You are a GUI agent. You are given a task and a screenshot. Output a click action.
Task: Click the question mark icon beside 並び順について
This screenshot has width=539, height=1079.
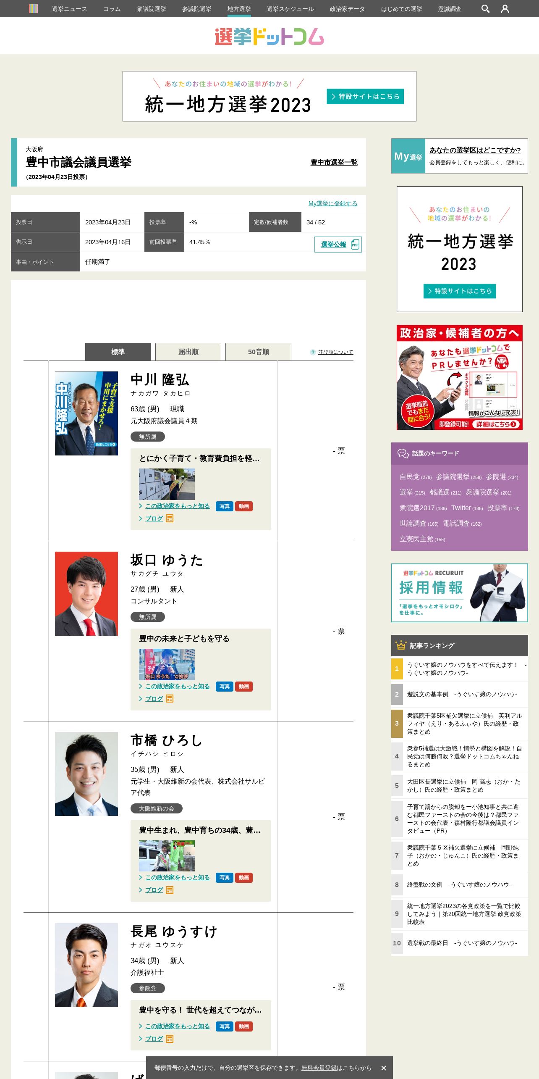click(x=313, y=352)
